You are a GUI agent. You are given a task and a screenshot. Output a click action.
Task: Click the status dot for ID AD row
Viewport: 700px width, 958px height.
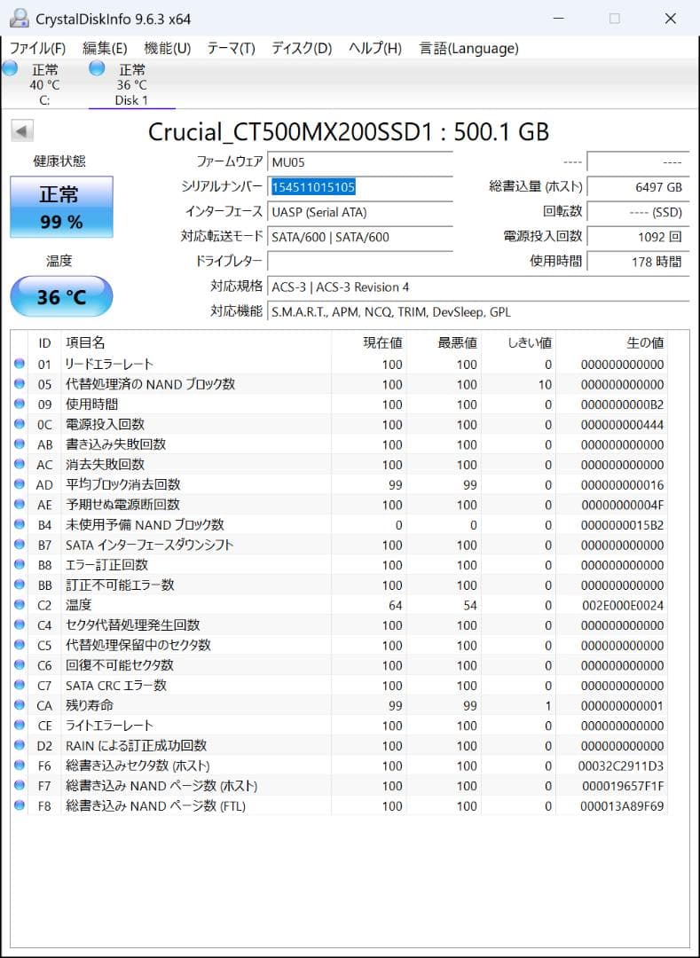19,484
